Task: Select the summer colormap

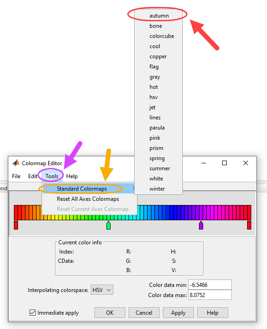Action: [x=158, y=168]
